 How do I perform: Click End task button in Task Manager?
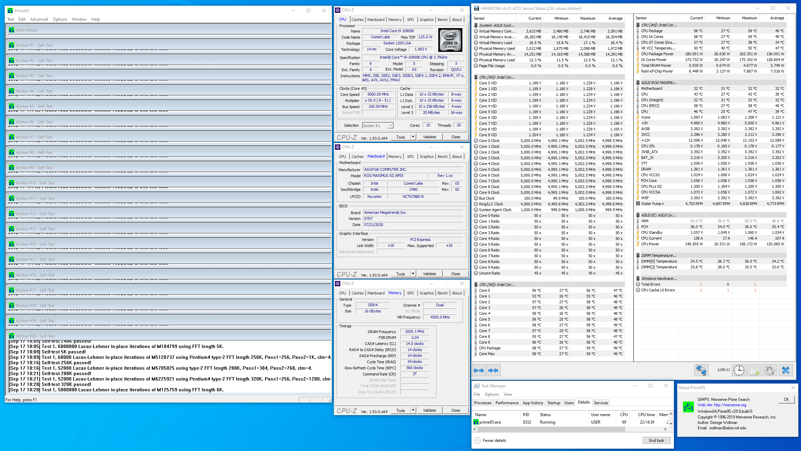tap(657, 440)
